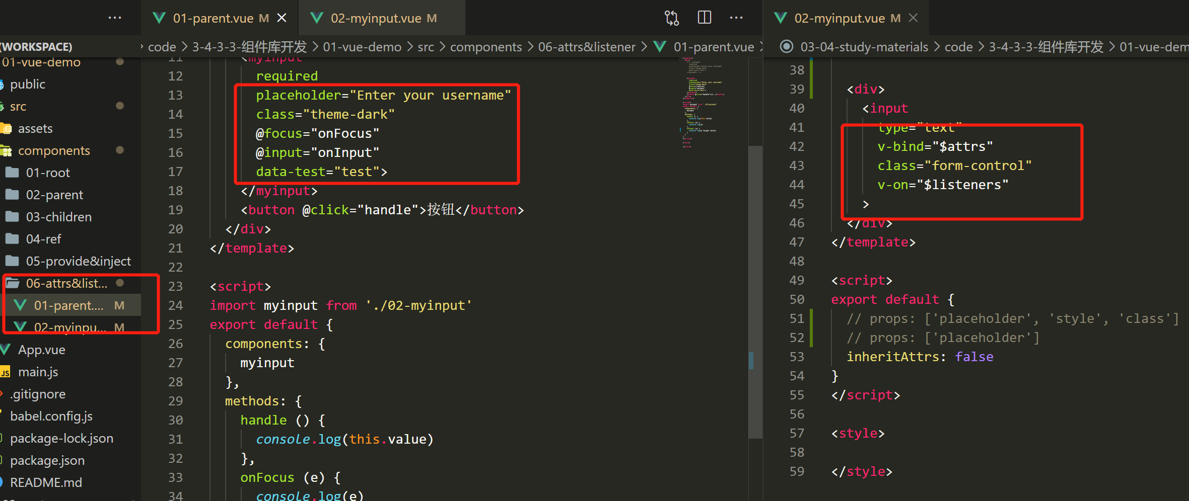The image size is (1189, 501).
Task: Click Vue icon on 01-parent.vue tab
Action: 159,18
